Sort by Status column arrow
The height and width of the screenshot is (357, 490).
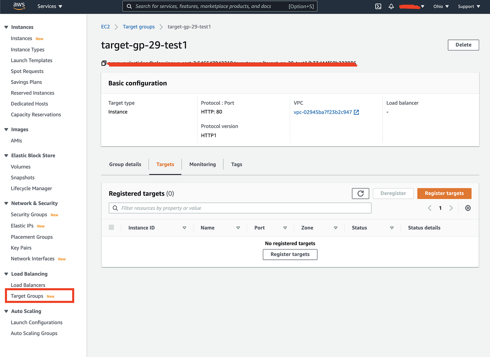click(x=392, y=228)
